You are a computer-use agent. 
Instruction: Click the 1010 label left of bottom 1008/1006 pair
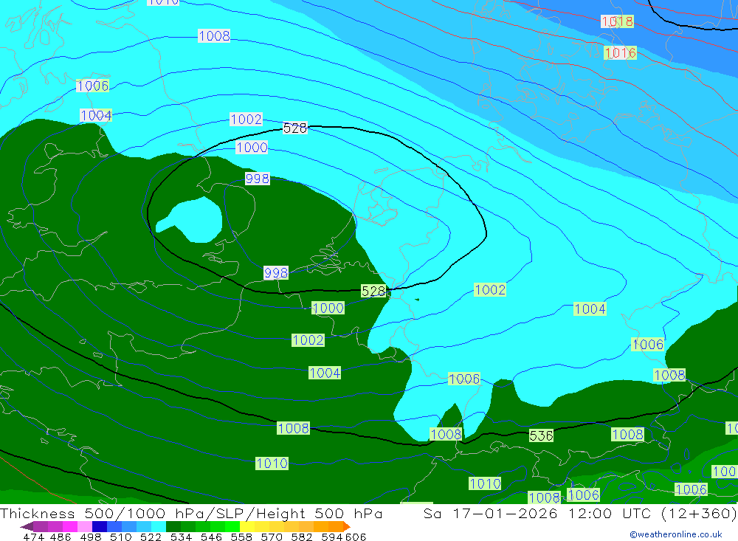click(x=485, y=483)
